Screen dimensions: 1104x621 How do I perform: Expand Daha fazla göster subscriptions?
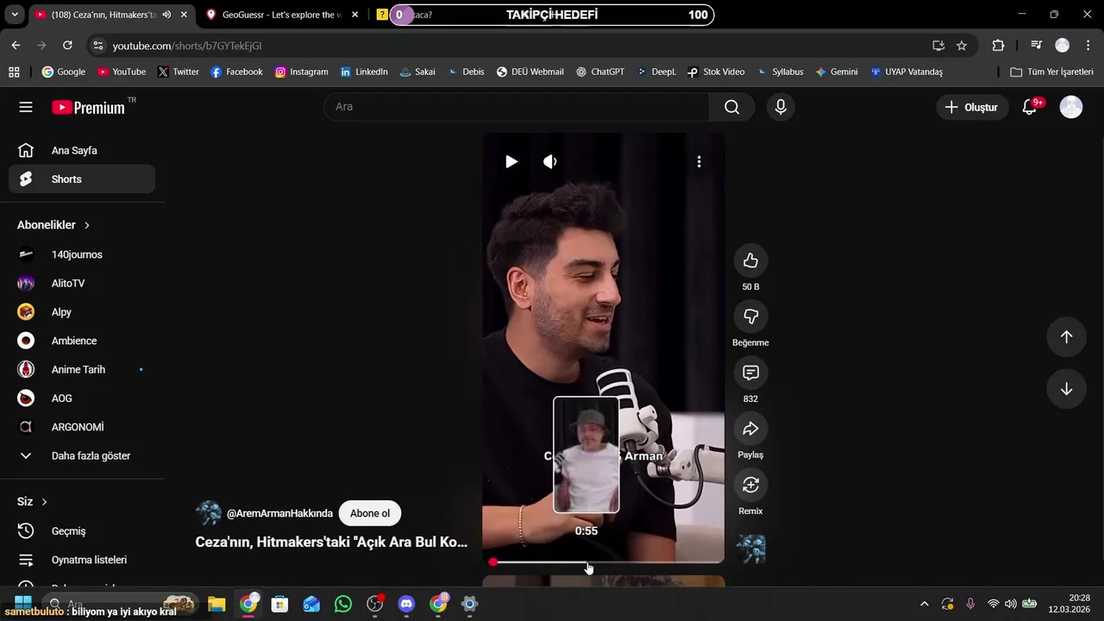(x=82, y=455)
